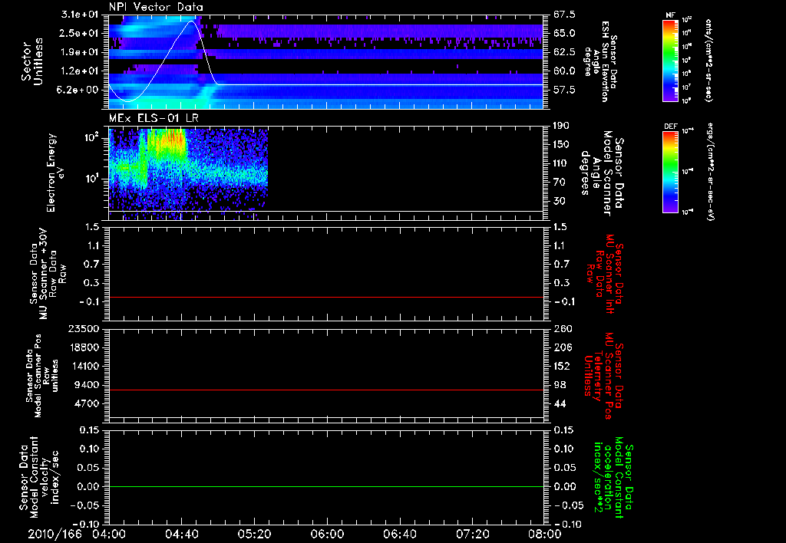Click the '30' scanner angle tick label
786x543 pixels.
pyautogui.click(x=560, y=201)
